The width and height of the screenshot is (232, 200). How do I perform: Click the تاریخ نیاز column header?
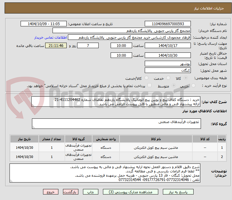(x=24, y=139)
